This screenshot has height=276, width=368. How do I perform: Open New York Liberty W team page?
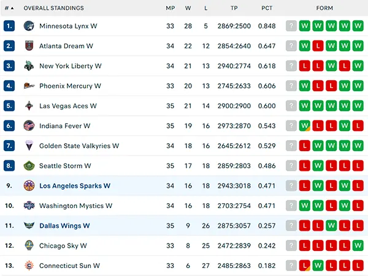pos(71,66)
